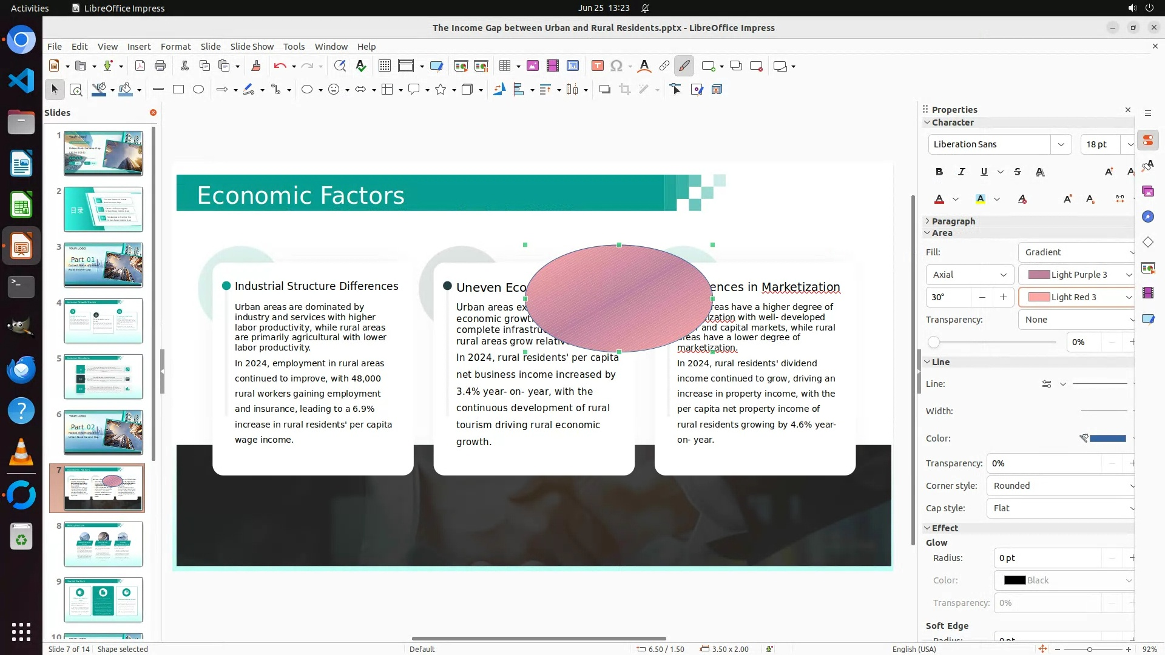
Task: Toggle Italic in Character panel
Action: (x=961, y=172)
